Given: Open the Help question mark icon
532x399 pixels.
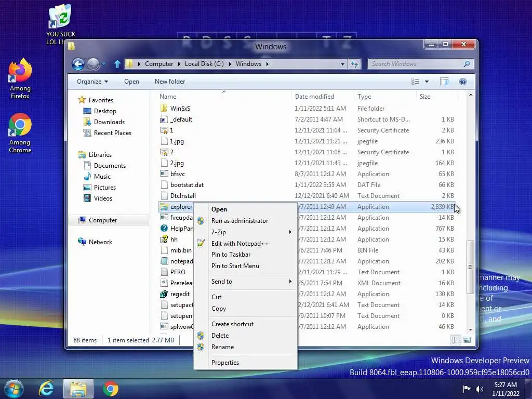Looking at the screenshot, I should click(x=463, y=82).
